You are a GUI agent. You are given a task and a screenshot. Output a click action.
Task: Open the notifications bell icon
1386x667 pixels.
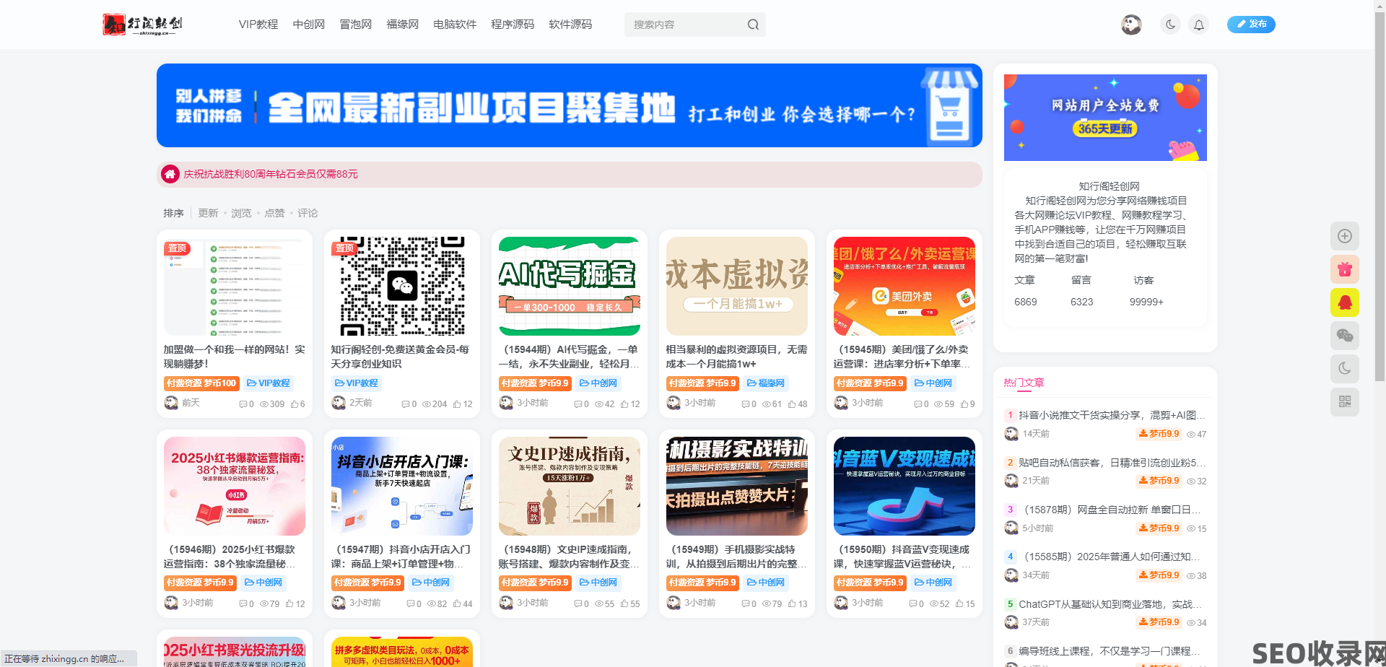[x=1198, y=25]
